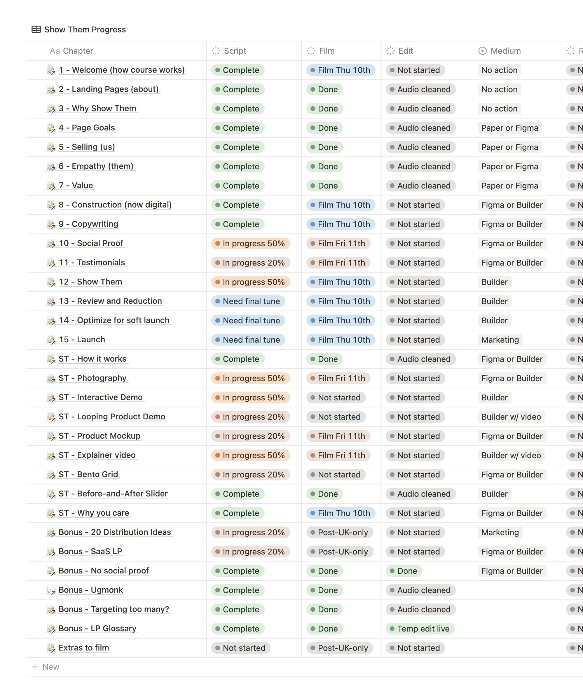583x687 pixels.
Task: Click In progress 20% for ST - Product Mockup
Action: click(251, 436)
